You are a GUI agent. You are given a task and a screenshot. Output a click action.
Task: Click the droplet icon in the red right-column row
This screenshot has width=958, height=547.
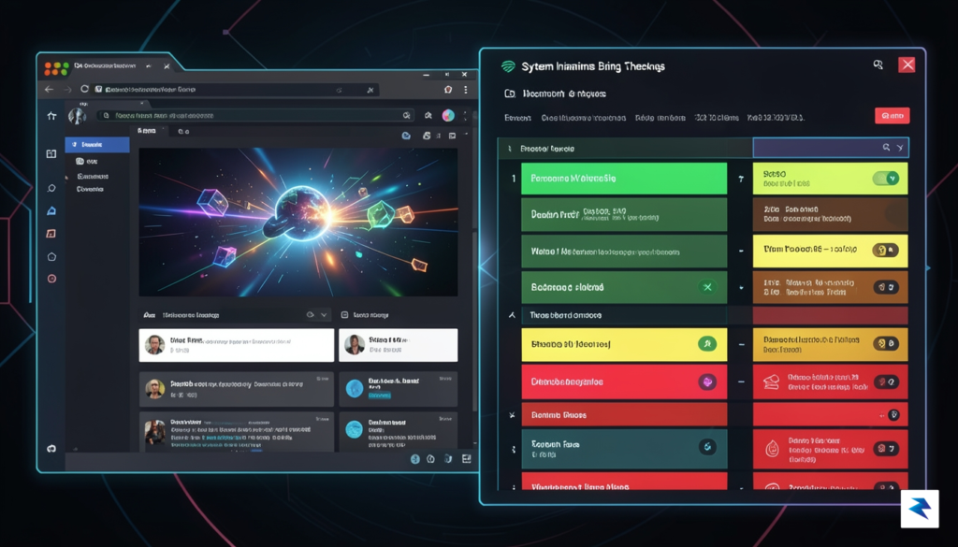click(x=772, y=450)
